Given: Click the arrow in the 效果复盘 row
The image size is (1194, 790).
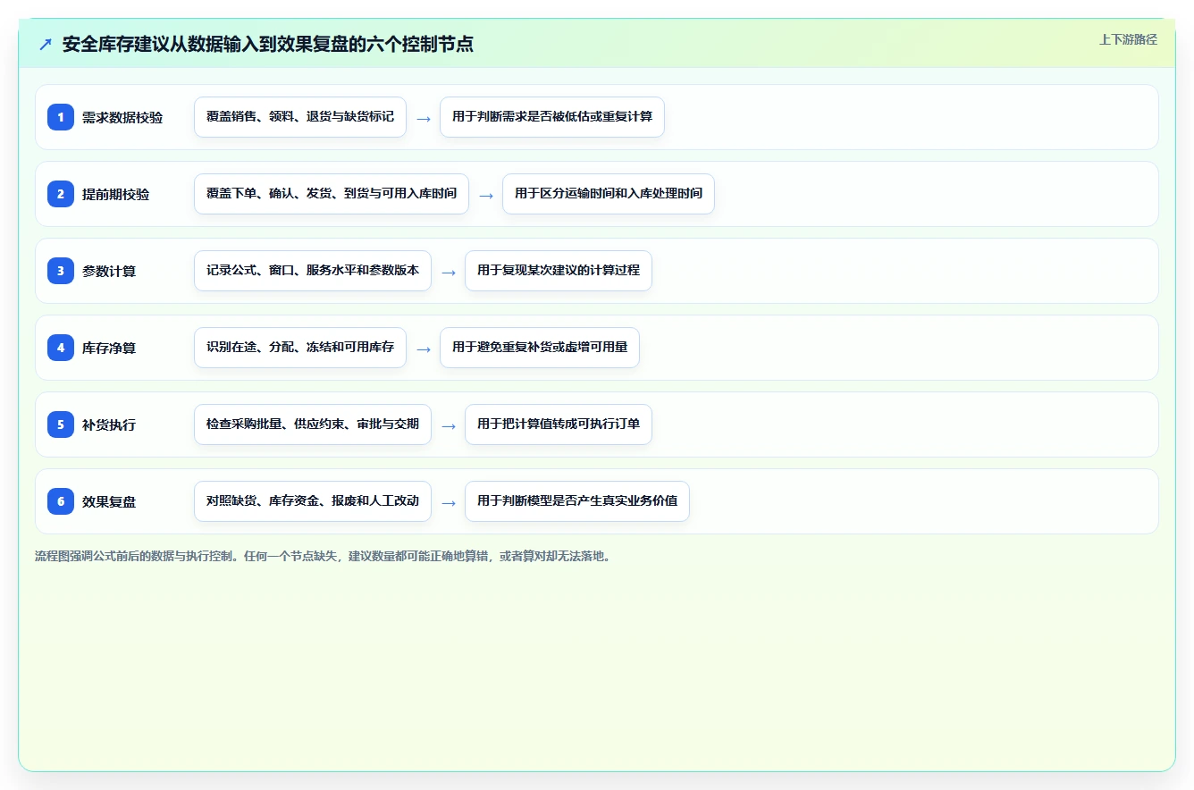Looking at the screenshot, I should (449, 502).
